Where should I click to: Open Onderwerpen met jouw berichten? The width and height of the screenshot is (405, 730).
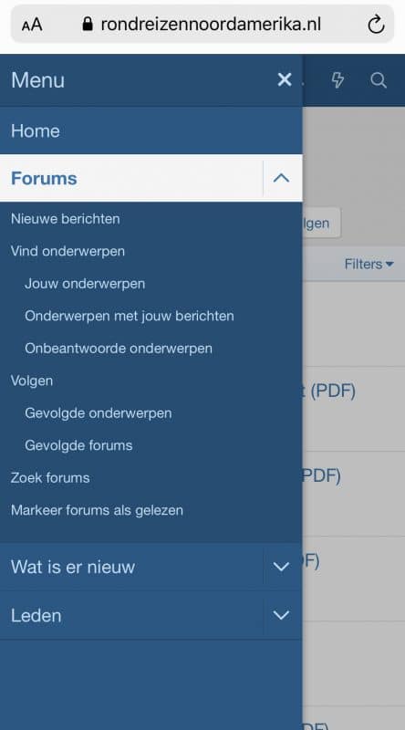pyautogui.click(x=130, y=316)
